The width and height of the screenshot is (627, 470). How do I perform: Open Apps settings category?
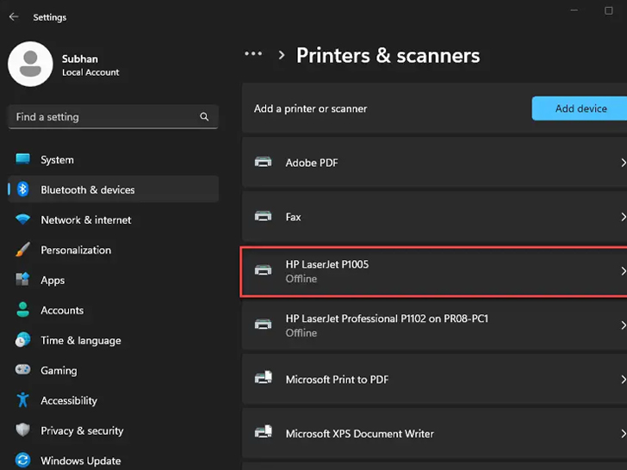[x=113, y=280]
